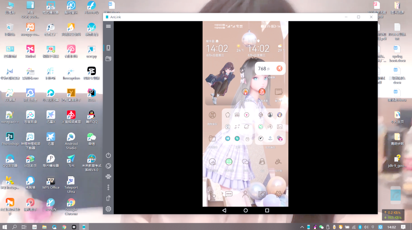Open the camera icon in phone dock
The width and height of the screenshot is (412, 230).
click(262, 194)
